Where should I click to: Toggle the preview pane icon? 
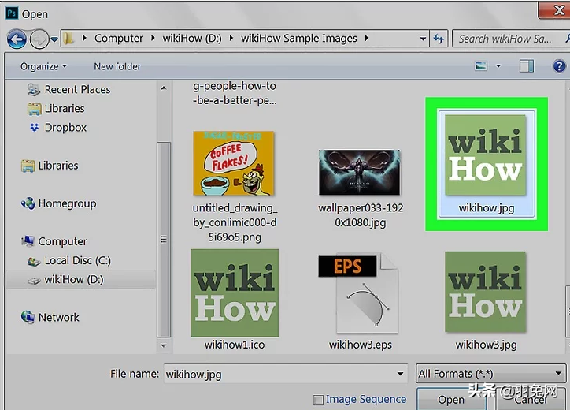527,66
